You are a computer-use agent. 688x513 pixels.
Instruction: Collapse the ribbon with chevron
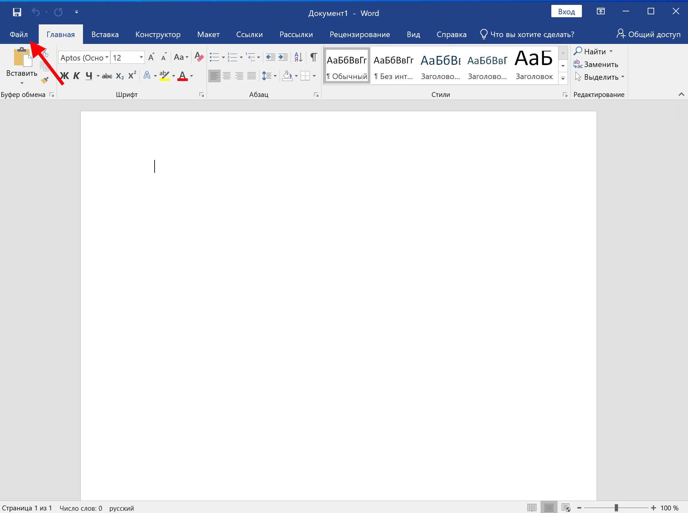681,94
